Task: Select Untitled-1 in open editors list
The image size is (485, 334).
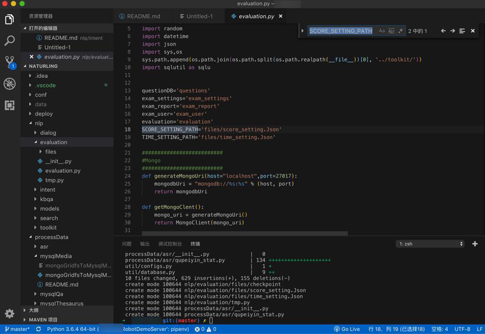Action: pos(67,47)
